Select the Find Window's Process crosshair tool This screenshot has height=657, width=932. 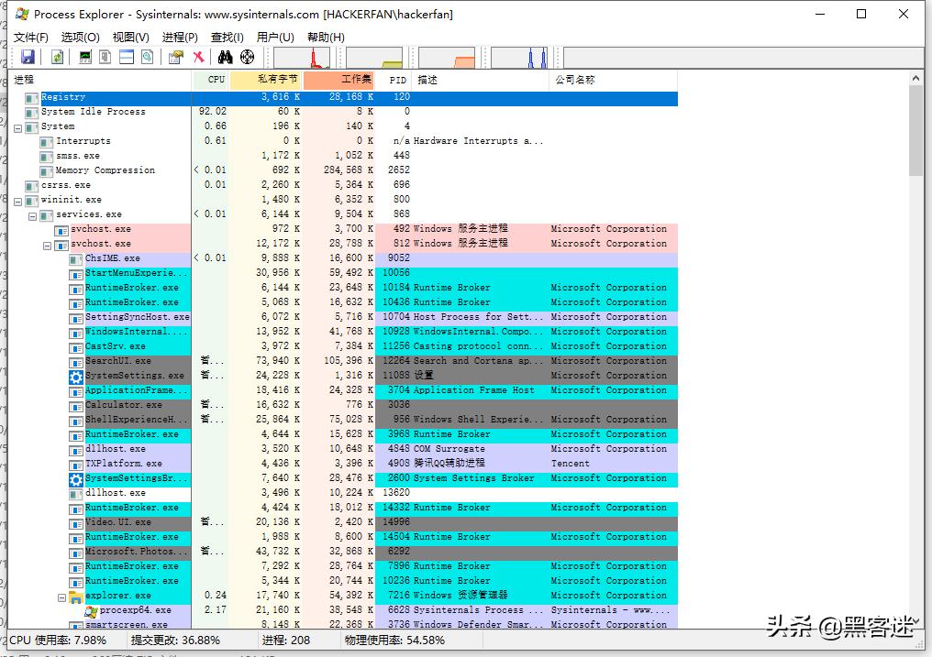point(247,57)
